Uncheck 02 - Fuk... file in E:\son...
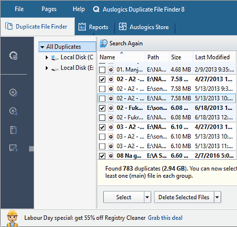Image resolution: width=237 pixels, height=227 pixels. click(102, 108)
